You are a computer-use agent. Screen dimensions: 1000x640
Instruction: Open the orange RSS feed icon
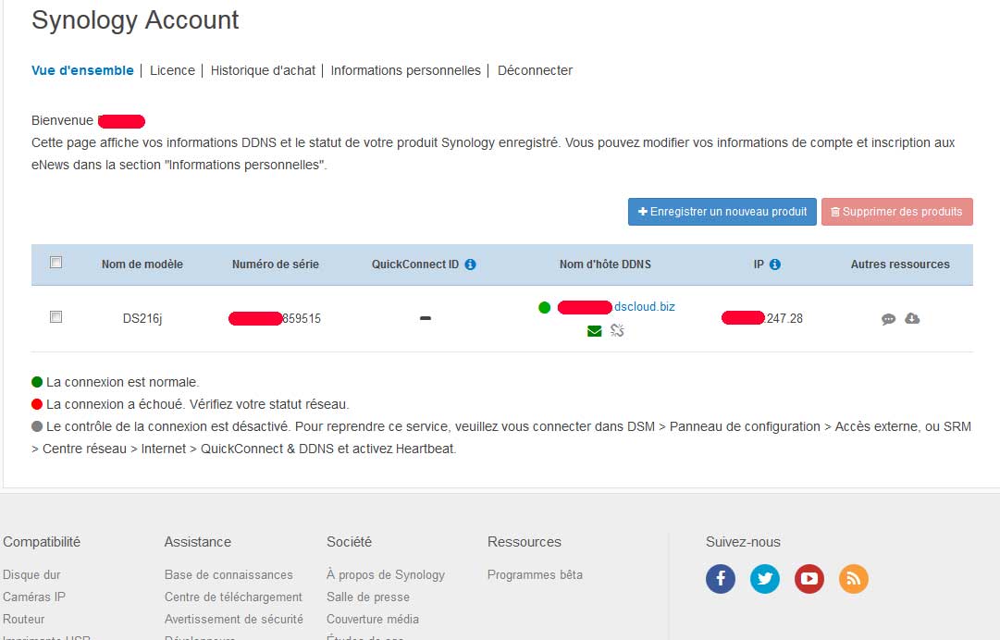(853, 579)
